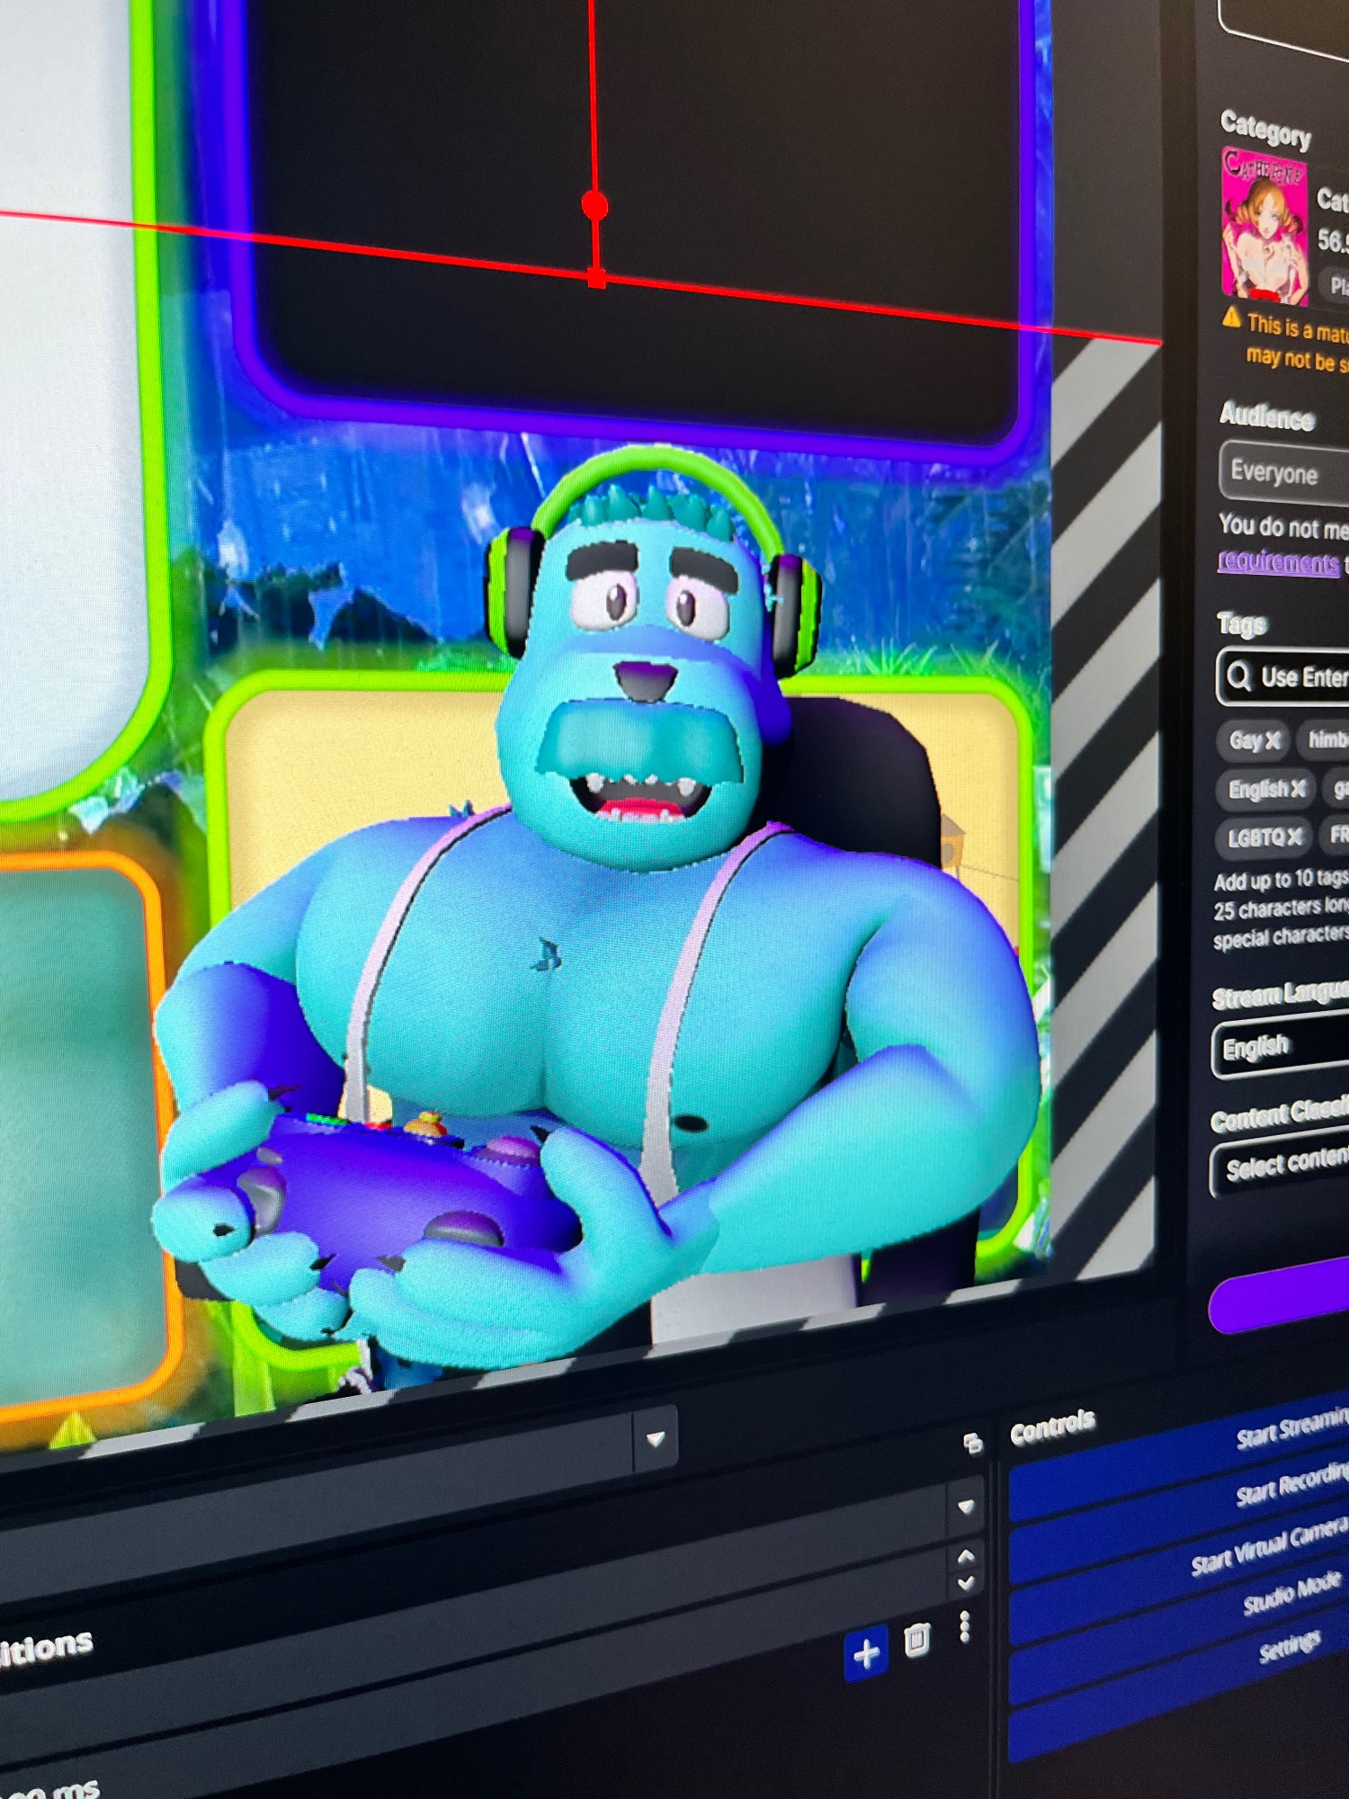
Task: Click the mature content warning icon
Action: (x=1231, y=318)
